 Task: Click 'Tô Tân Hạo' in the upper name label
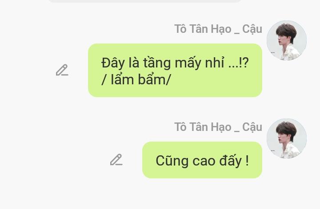click(x=203, y=29)
